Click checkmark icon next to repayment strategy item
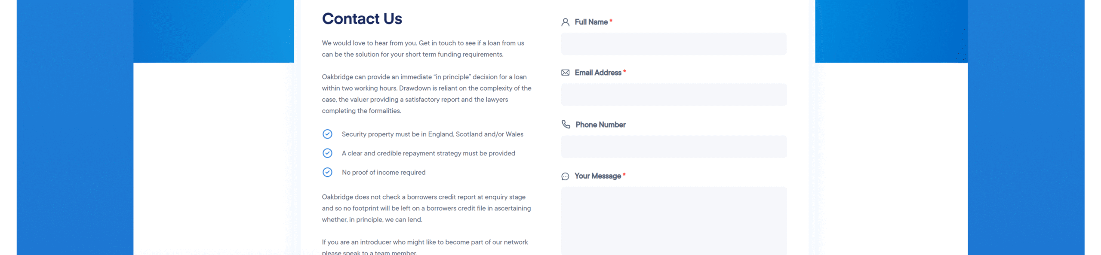Viewport: 1101px width, 255px height. click(327, 153)
